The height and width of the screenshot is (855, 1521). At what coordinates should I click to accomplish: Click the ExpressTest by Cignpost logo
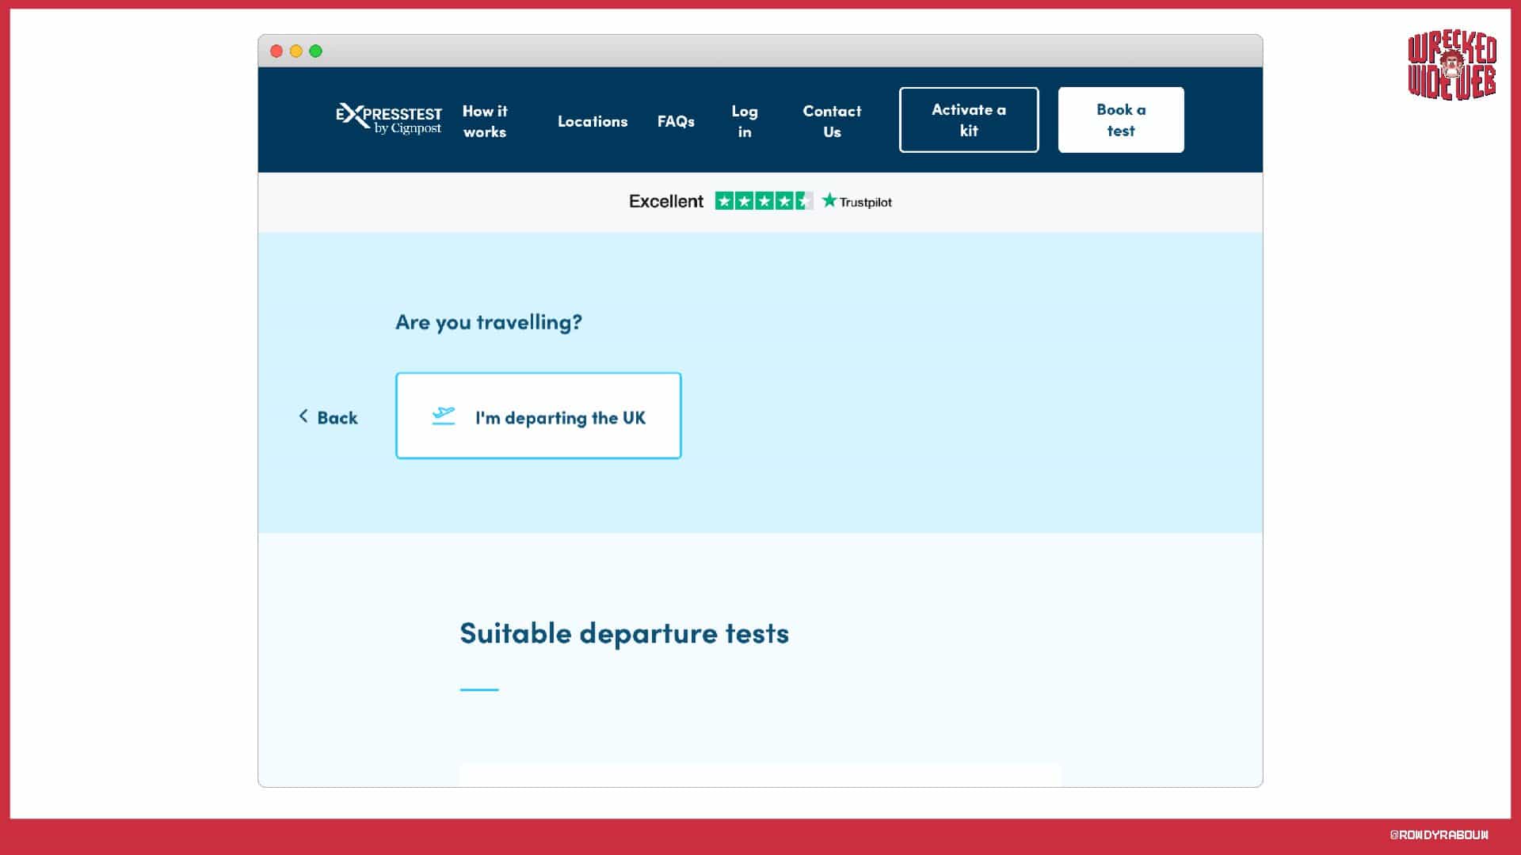pyautogui.click(x=388, y=120)
